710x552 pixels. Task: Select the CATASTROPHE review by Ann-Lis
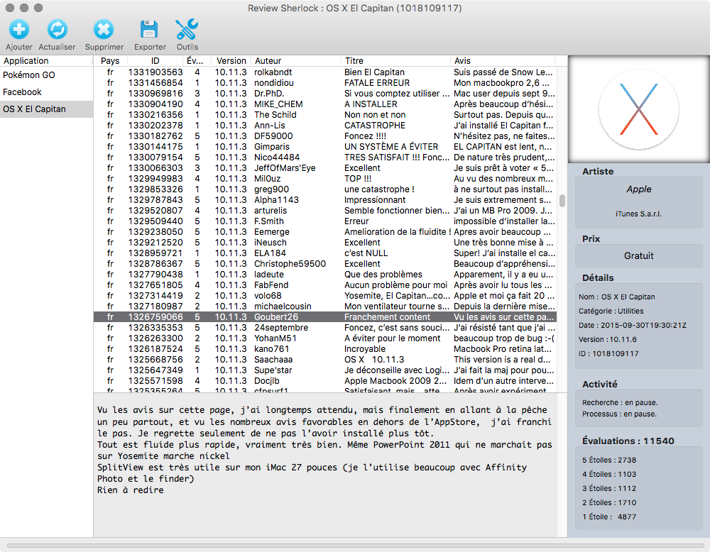coord(324,126)
